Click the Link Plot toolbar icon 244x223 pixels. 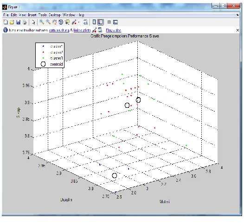click(x=85, y=22)
